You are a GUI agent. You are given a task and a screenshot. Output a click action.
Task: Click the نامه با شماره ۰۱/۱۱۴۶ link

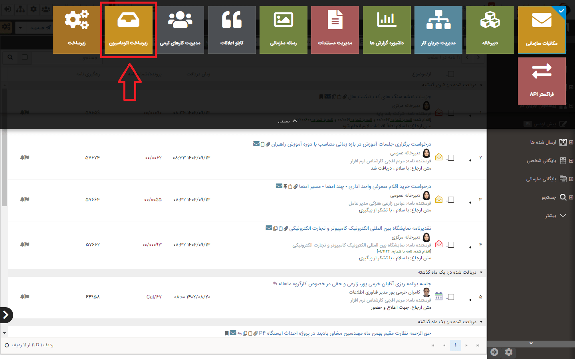point(399,251)
